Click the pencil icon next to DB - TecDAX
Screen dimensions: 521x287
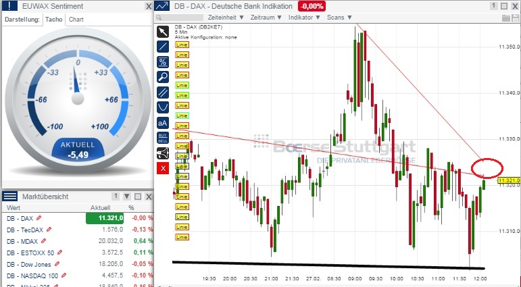(x=49, y=230)
